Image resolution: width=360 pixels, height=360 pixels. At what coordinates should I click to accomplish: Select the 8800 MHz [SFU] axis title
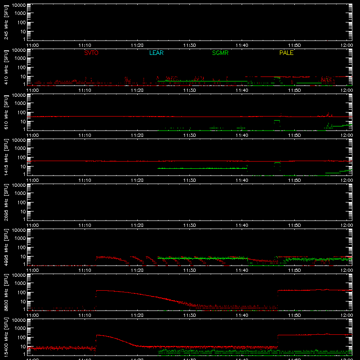pyautogui.click(x=6, y=292)
